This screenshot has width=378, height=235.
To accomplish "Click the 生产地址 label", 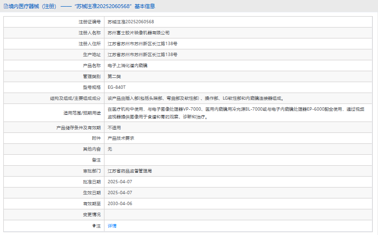I will (x=92, y=55).
